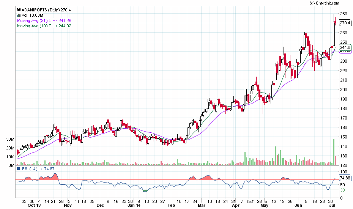Image resolution: width=353 pixels, height=209 pixels.
Task: Open the (c) Chartink.com credit text
Action: [x=324, y=3]
